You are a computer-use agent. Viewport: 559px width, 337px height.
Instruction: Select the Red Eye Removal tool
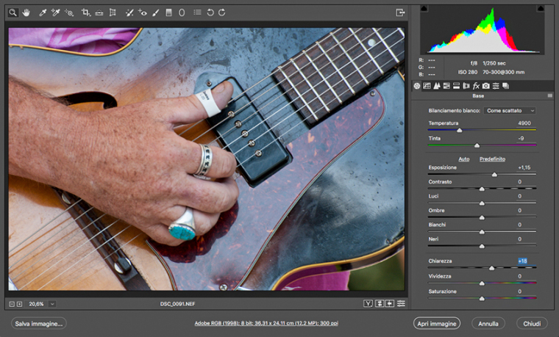click(143, 12)
